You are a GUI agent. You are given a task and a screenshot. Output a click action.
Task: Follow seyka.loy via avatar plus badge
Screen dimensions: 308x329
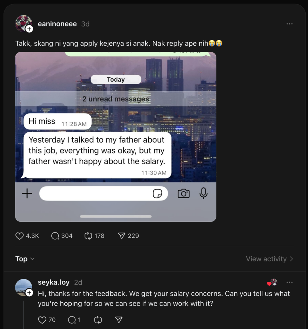[29, 293]
